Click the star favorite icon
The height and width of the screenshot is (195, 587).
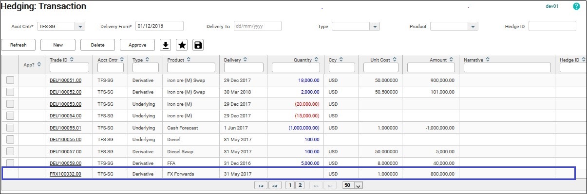click(x=182, y=45)
